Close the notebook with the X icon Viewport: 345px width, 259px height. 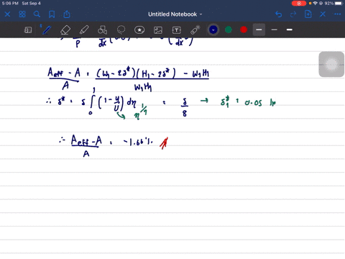[7, 14]
